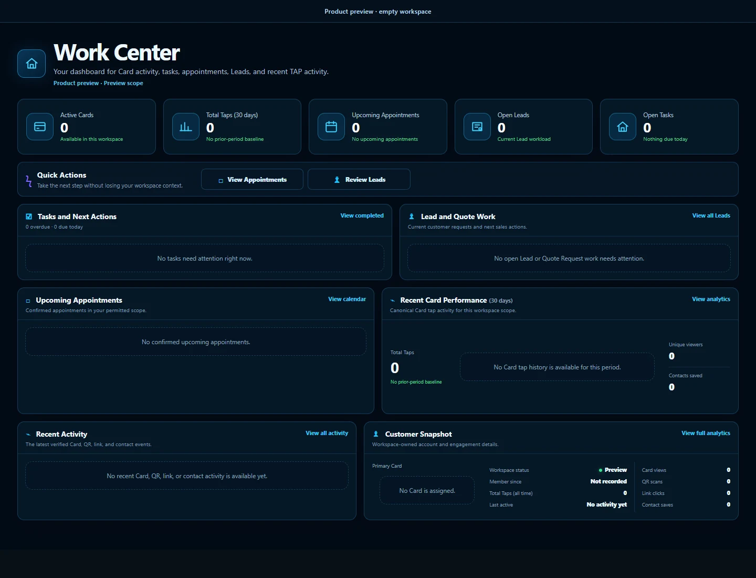
Task: Click the Total Taps bar chart icon
Action: tap(186, 127)
